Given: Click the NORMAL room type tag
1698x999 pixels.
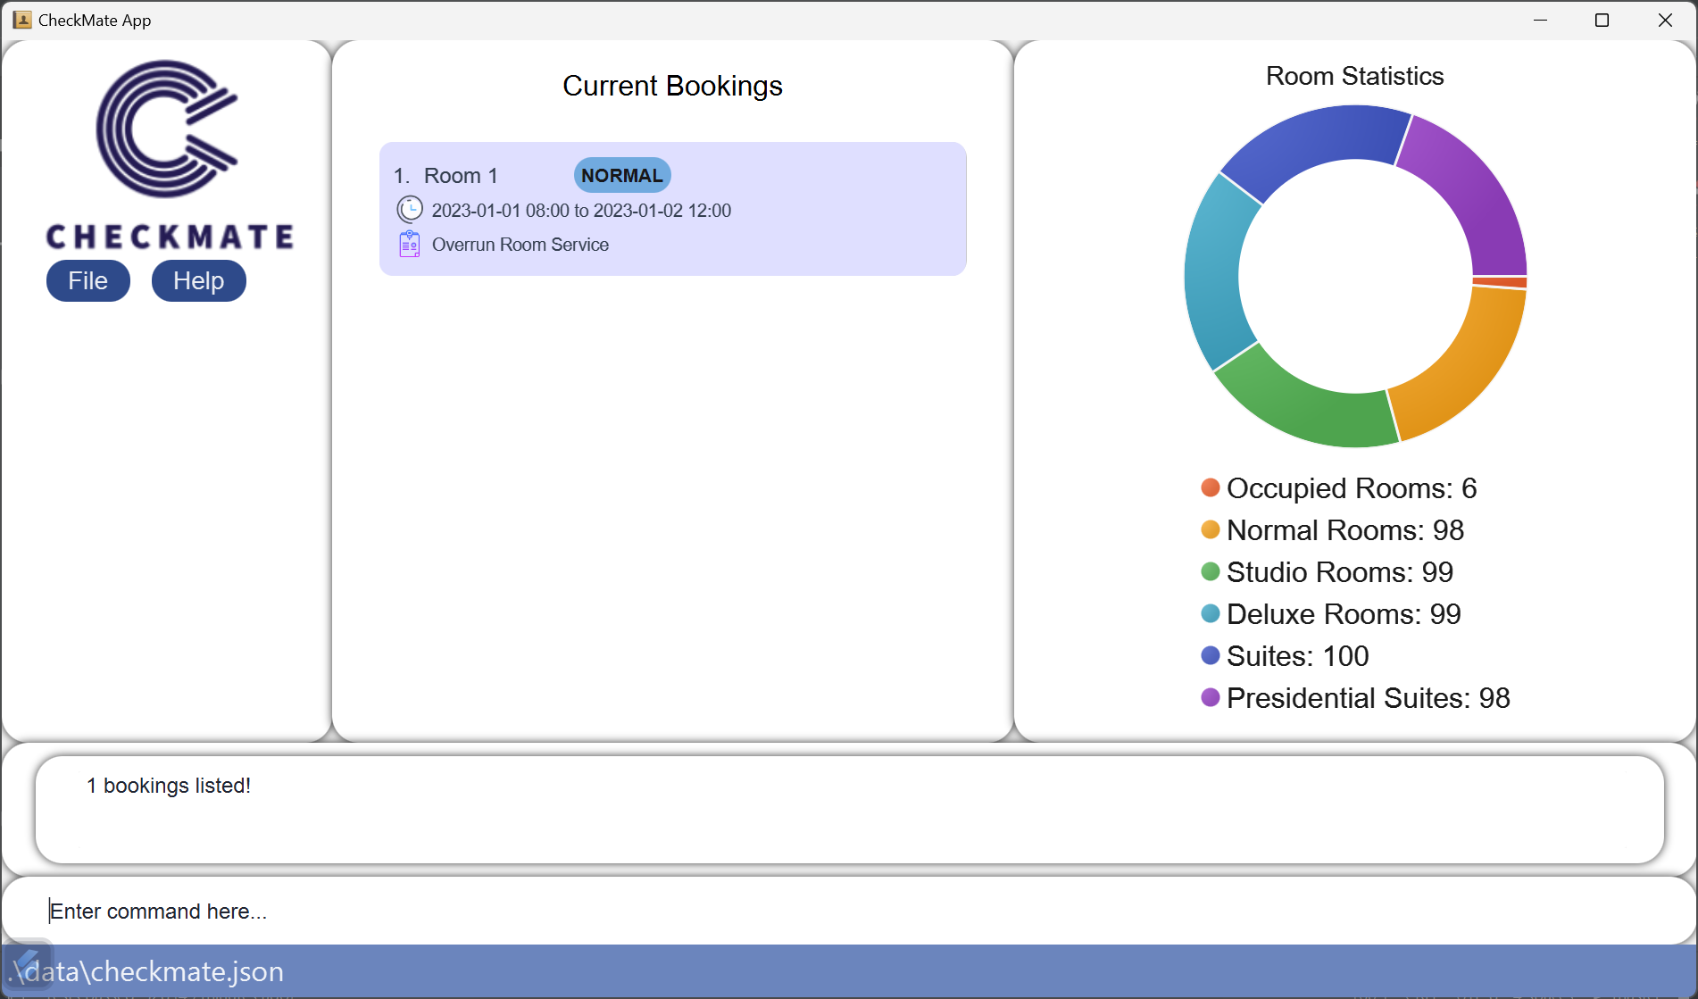Looking at the screenshot, I should [622, 176].
